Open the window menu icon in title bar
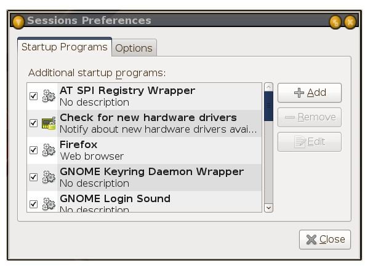 pyautogui.click(x=18, y=22)
